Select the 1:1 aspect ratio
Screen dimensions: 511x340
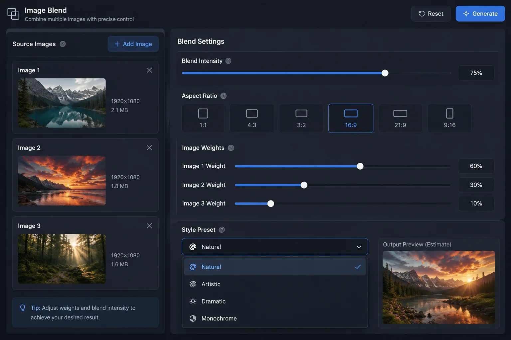pos(203,118)
